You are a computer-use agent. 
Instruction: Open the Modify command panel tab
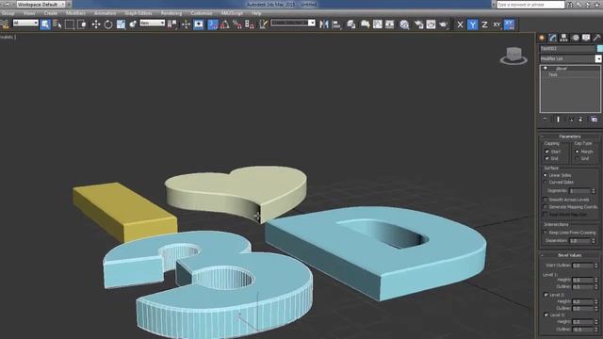[x=553, y=38]
